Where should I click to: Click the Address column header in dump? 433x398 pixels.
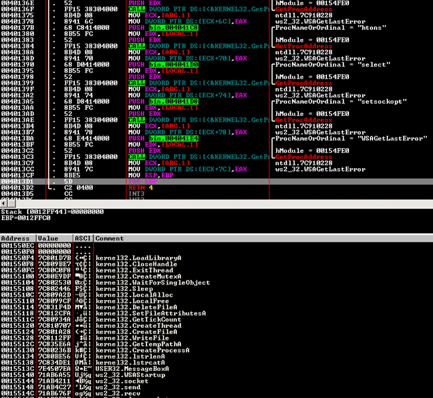[17, 238]
